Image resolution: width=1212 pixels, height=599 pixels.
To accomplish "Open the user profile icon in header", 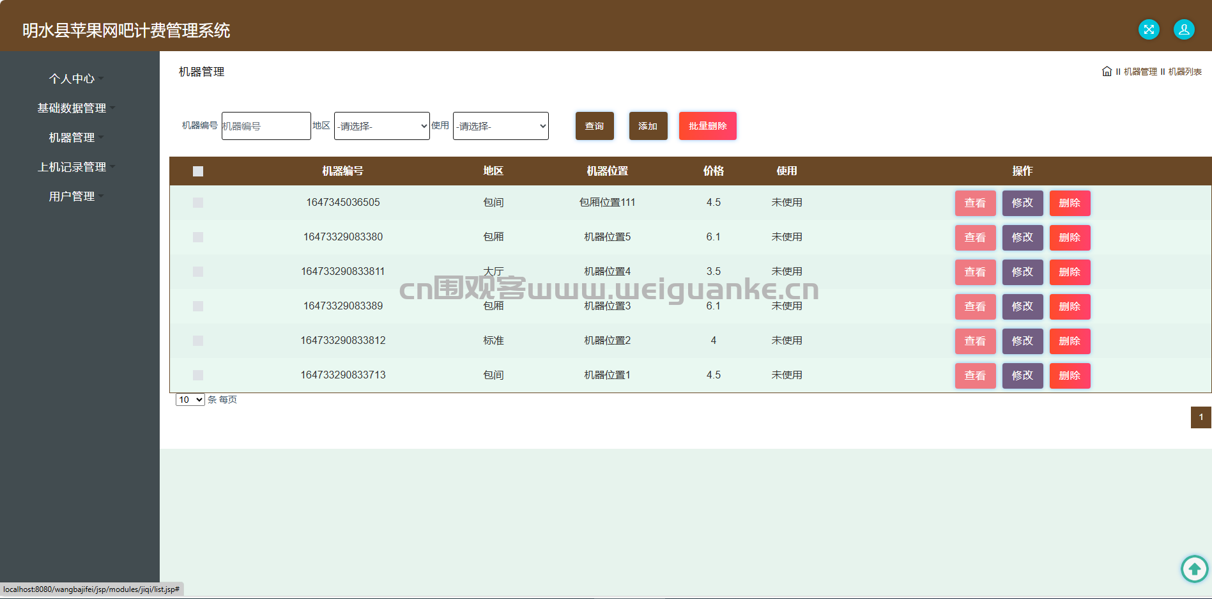I will (x=1184, y=29).
